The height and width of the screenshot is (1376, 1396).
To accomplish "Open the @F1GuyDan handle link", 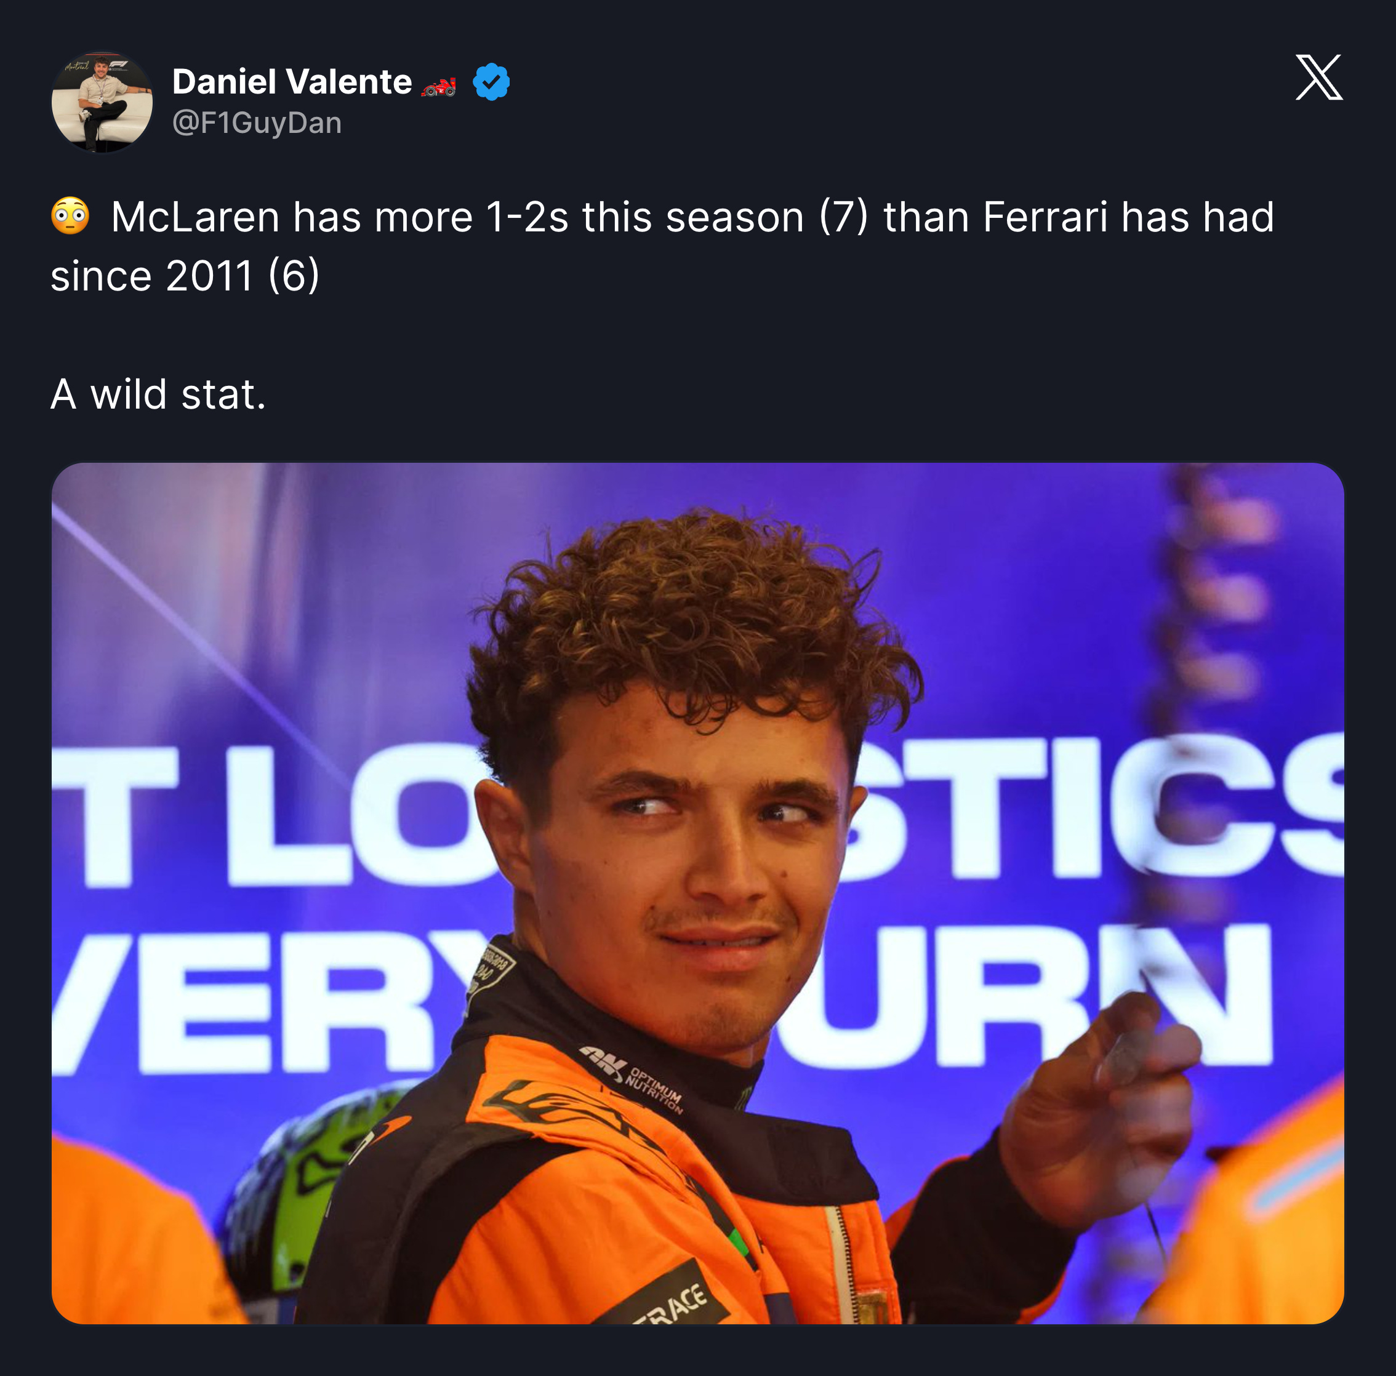I will click(257, 123).
